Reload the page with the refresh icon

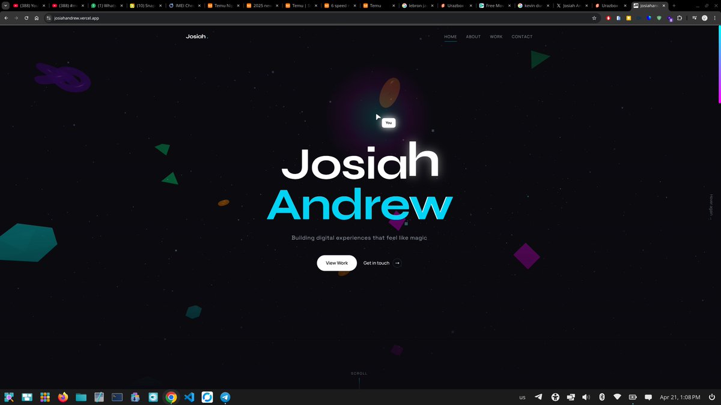26,18
